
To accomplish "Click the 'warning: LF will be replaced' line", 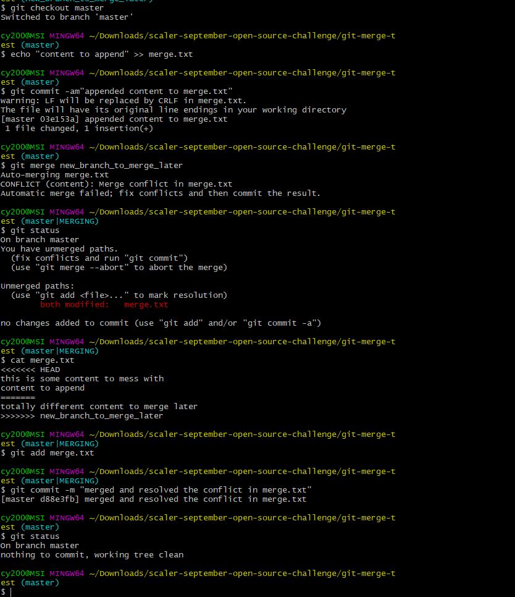I will pos(124,101).
